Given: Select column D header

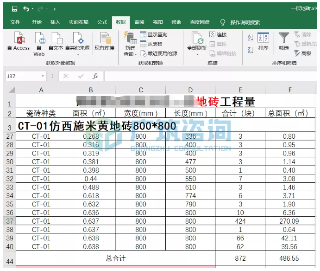Looking at the screenshot, I should click(x=190, y=90).
